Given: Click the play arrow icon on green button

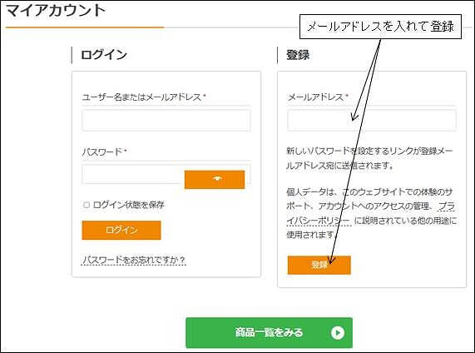Looking at the screenshot, I should [x=338, y=333].
